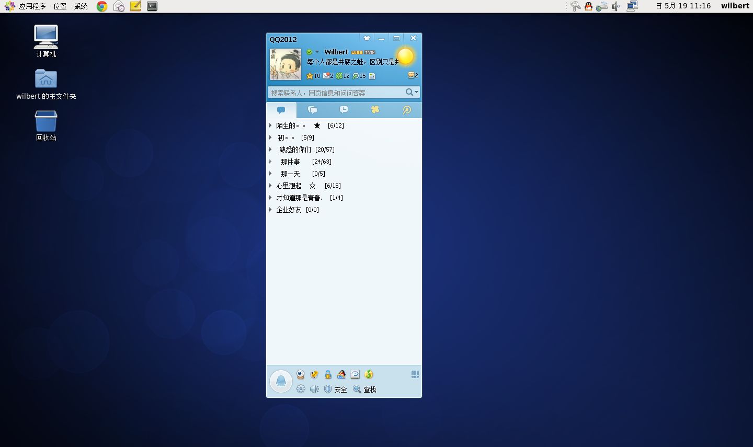Switch to the group chats tab
753x447 pixels.
click(x=312, y=110)
